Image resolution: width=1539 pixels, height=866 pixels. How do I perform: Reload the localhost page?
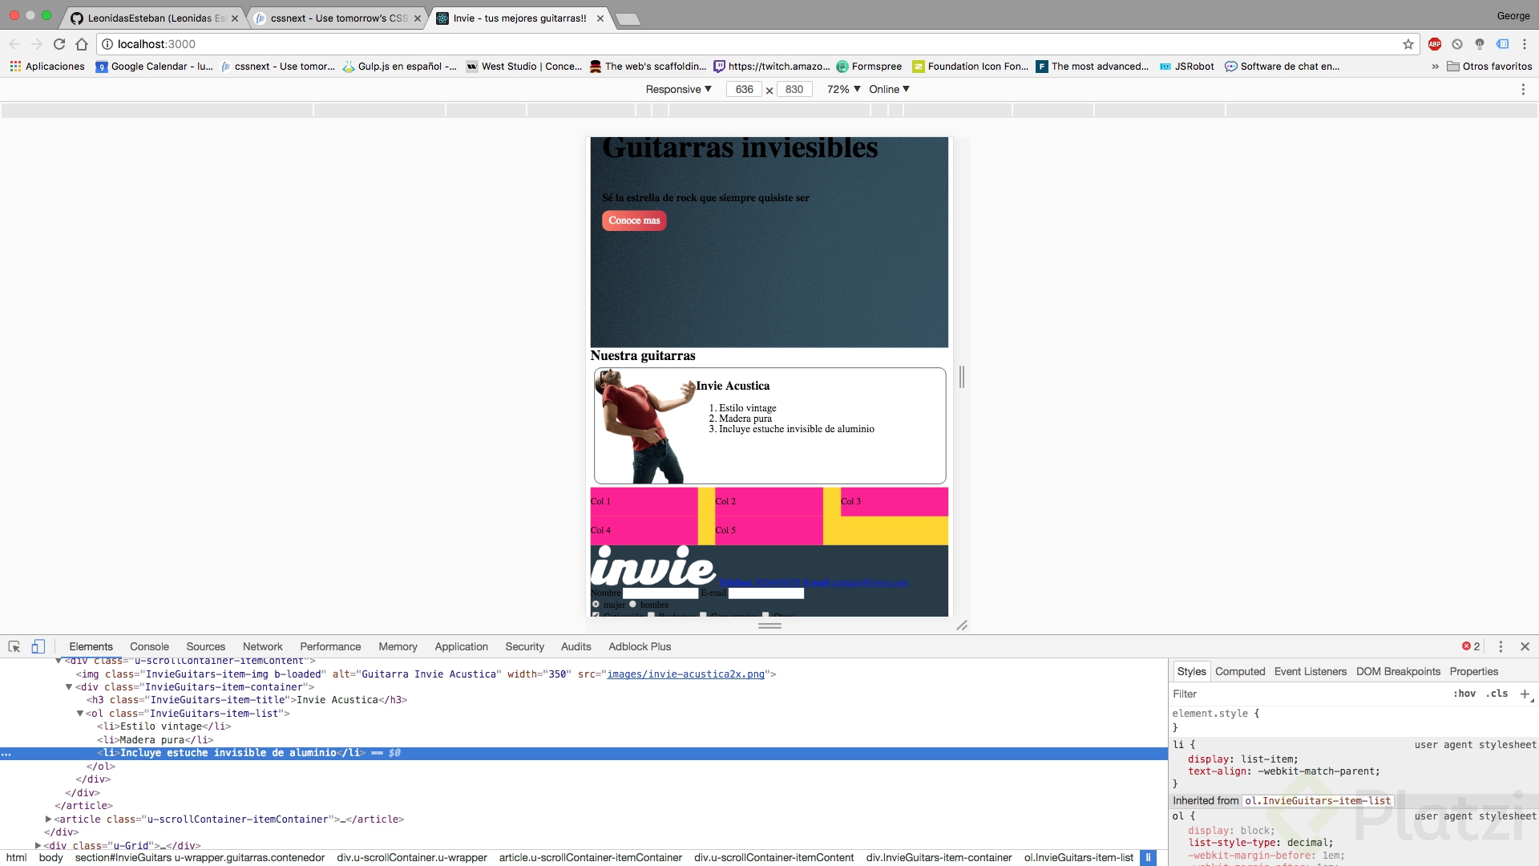59,44
